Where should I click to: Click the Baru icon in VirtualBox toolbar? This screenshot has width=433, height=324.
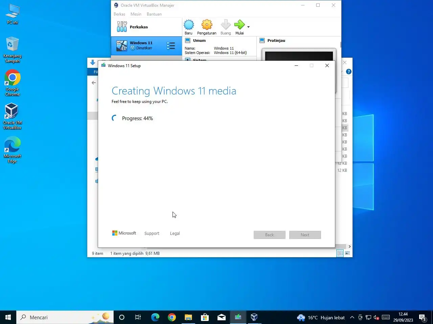[x=189, y=27]
